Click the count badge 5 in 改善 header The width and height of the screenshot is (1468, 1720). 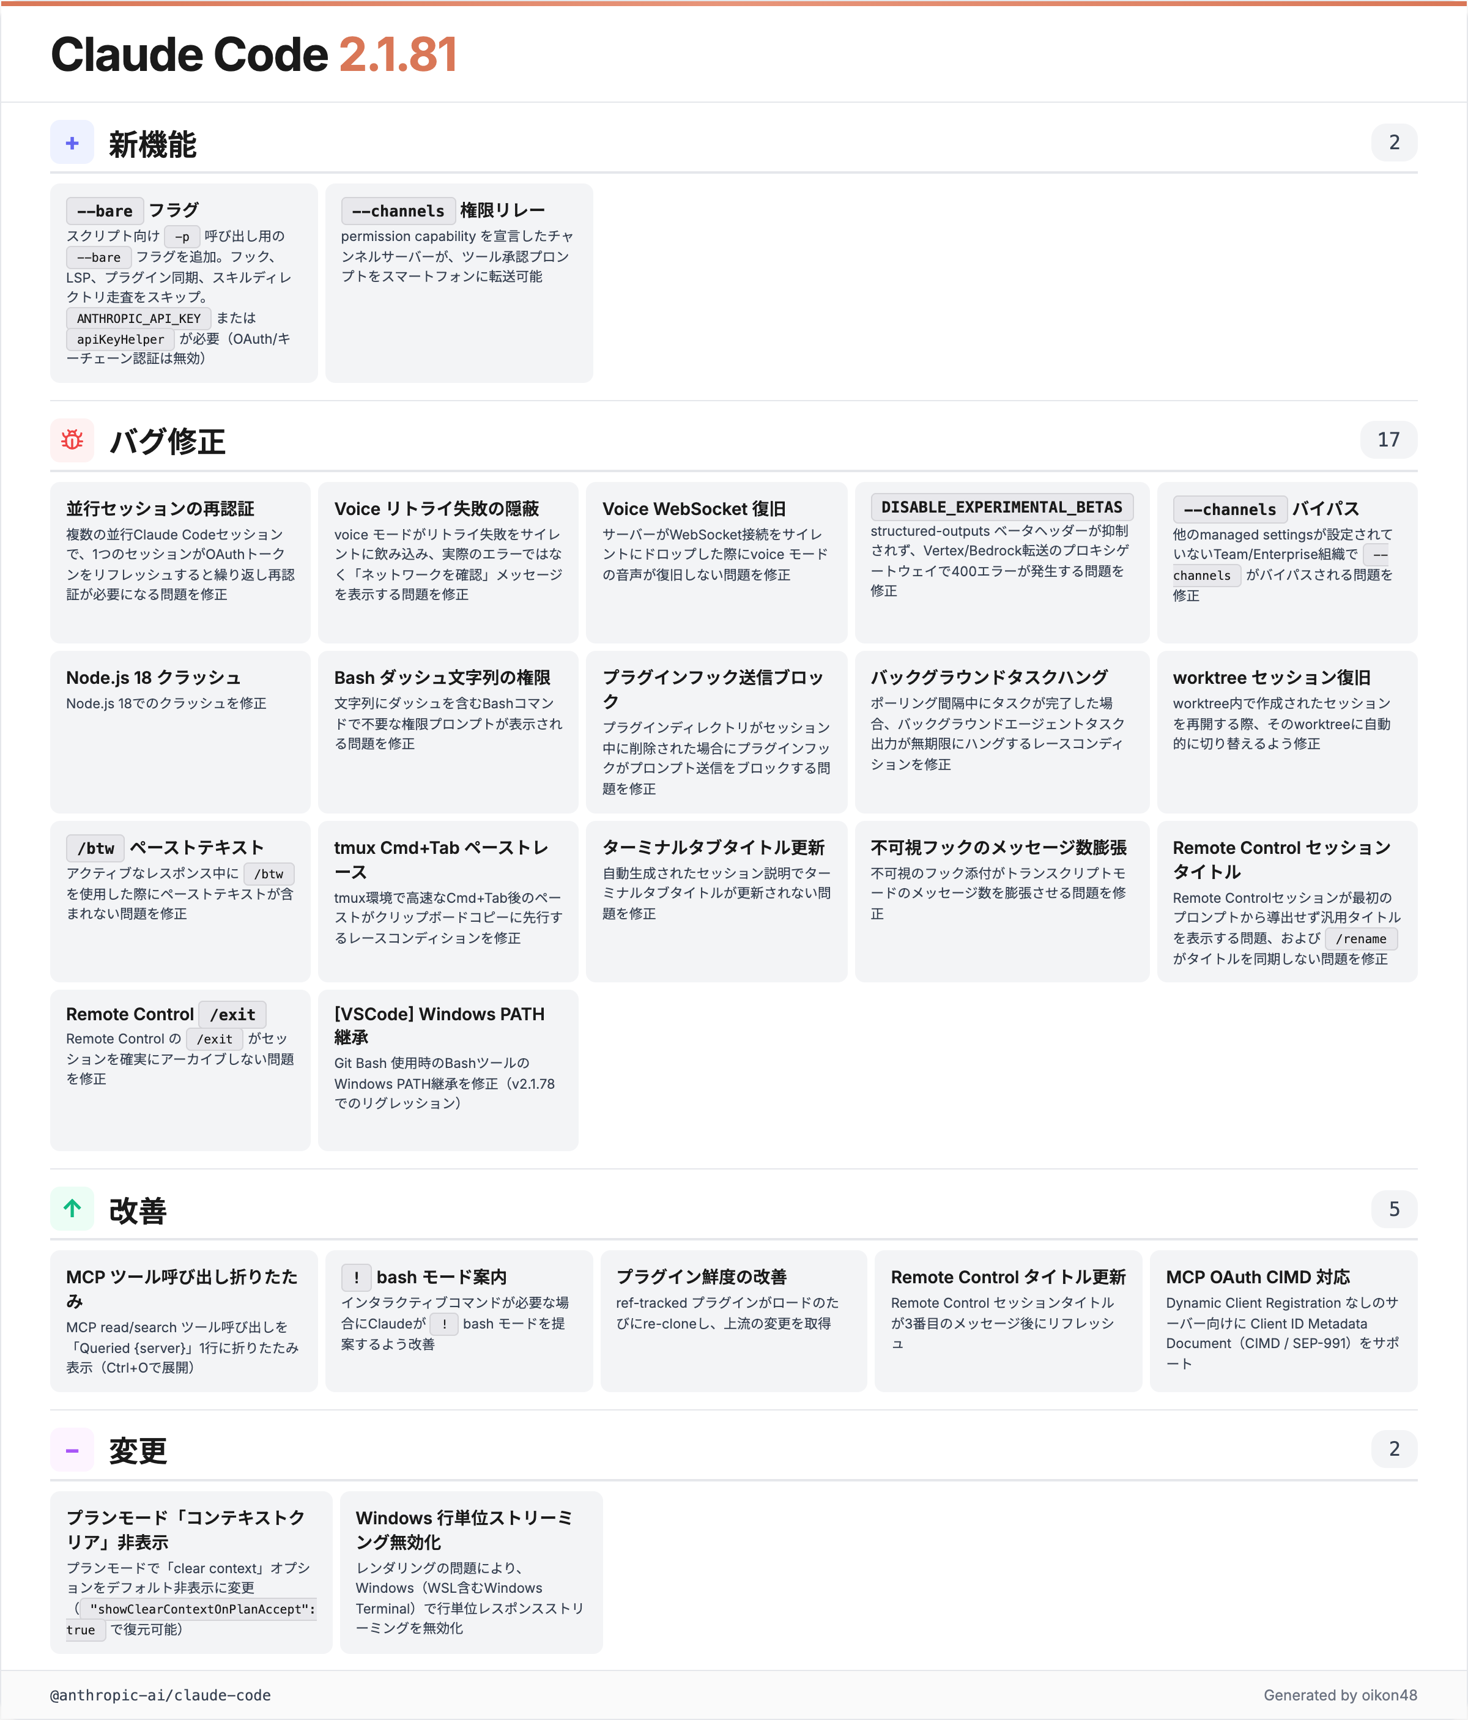1394,1209
